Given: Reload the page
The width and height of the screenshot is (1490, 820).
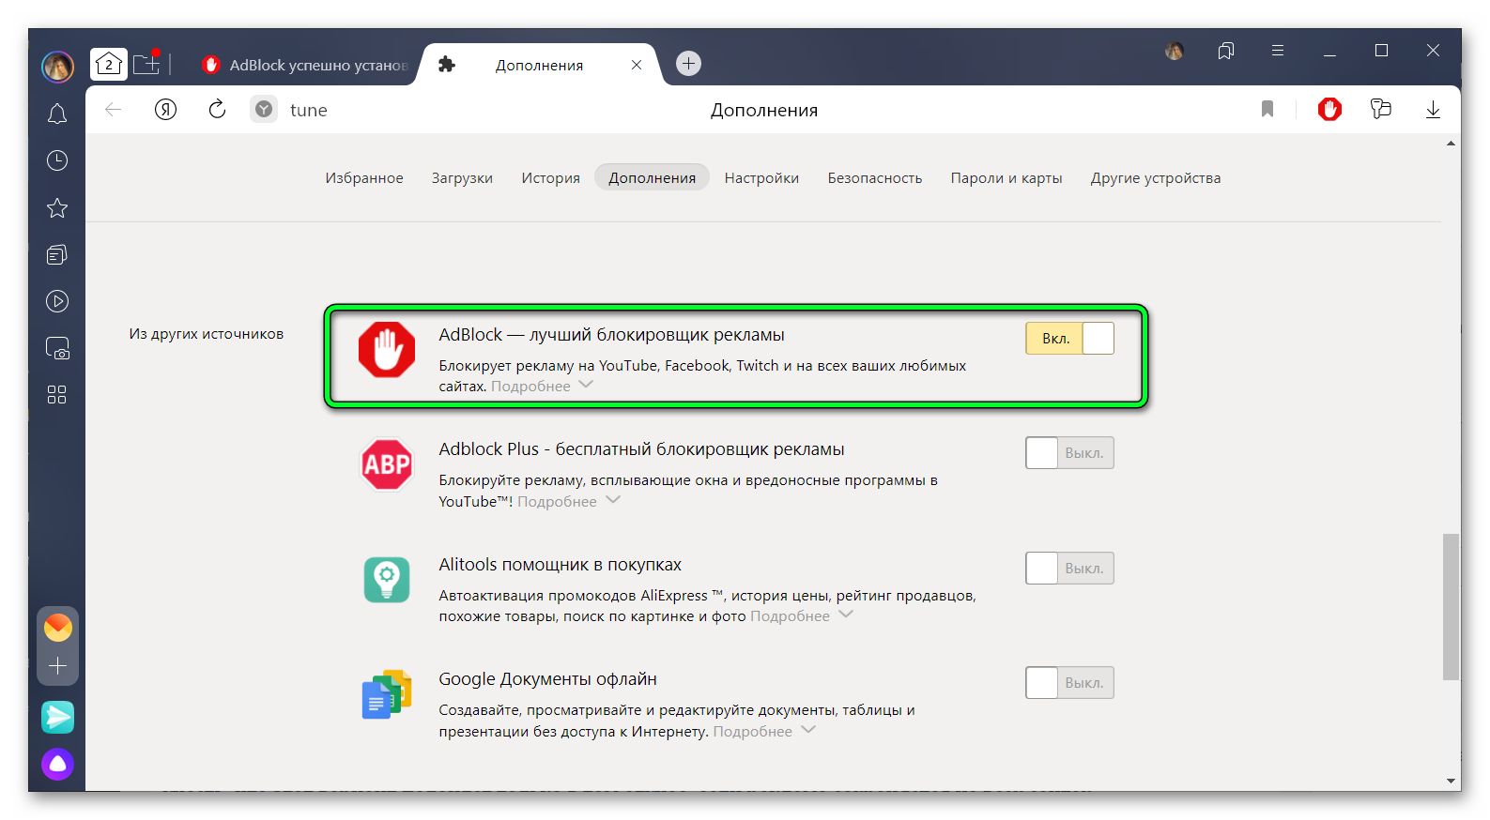Looking at the screenshot, I should point(217,110).
